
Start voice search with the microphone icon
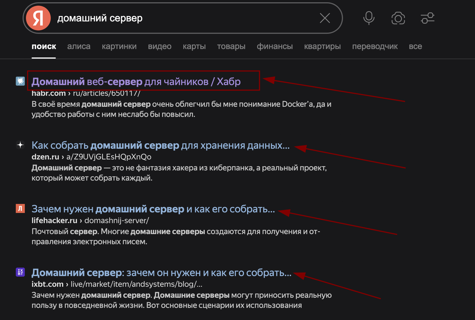coord(369,18)
